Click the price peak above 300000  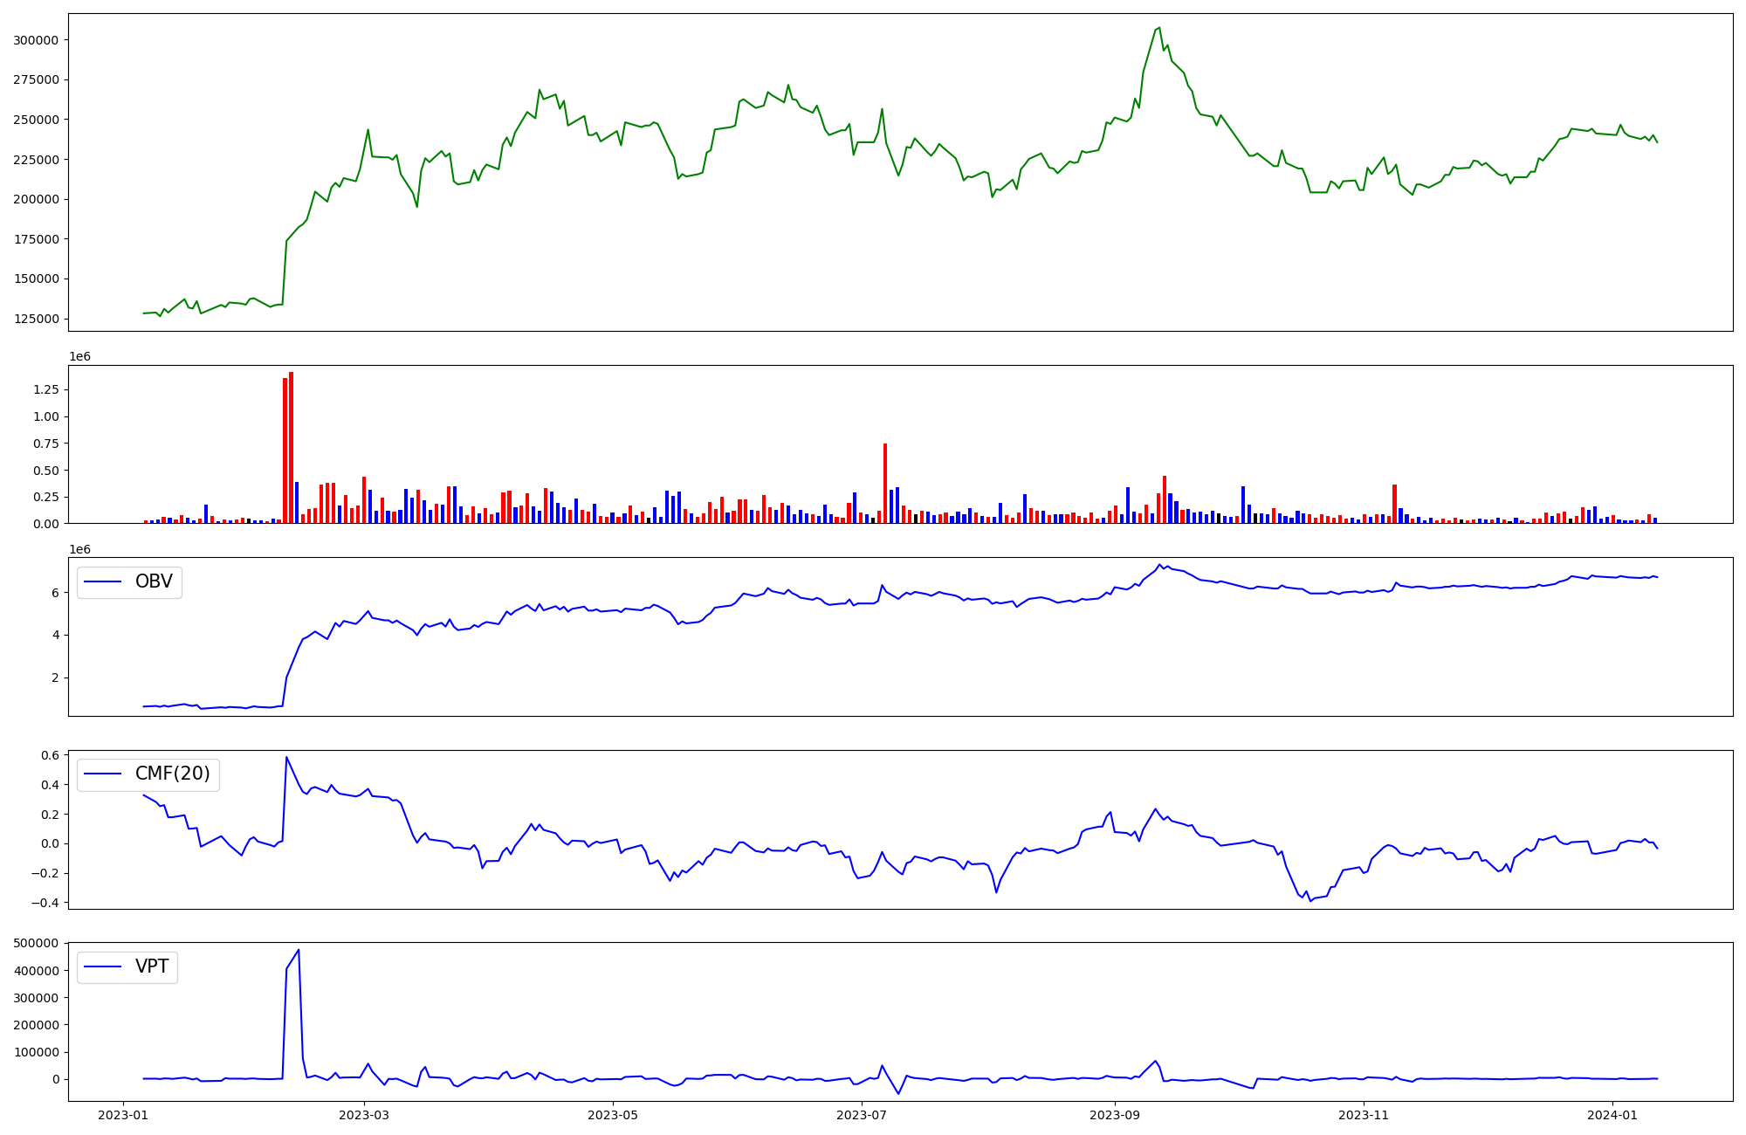[x=1158, y=29]
